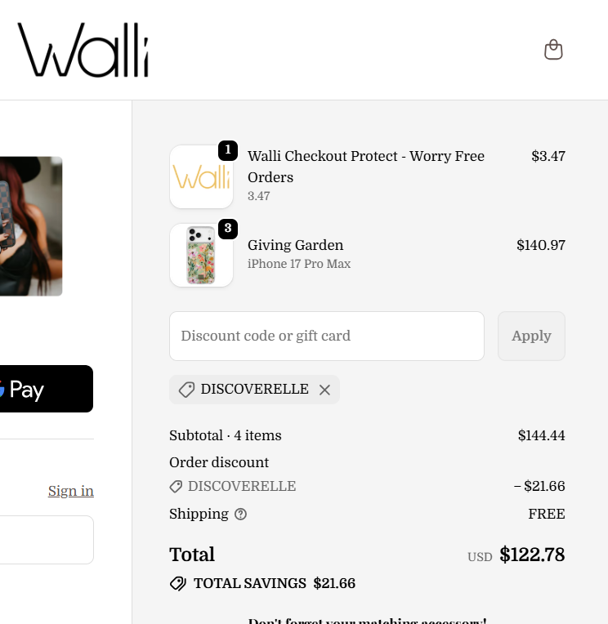
Task: Click the Walli Checkout Protect thumbnail
Action: (x=201, y=177)
